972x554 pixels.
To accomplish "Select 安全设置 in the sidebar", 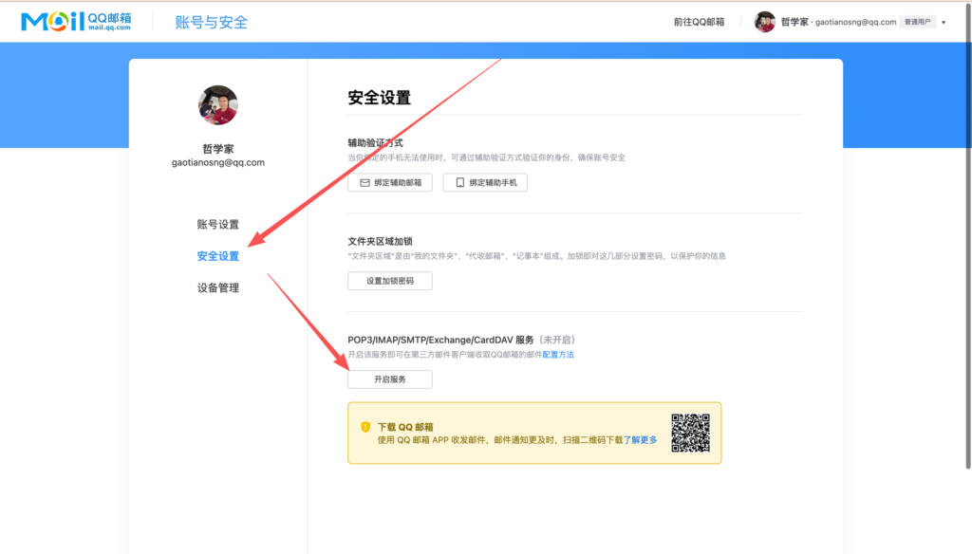I will [x=218, y=256].
